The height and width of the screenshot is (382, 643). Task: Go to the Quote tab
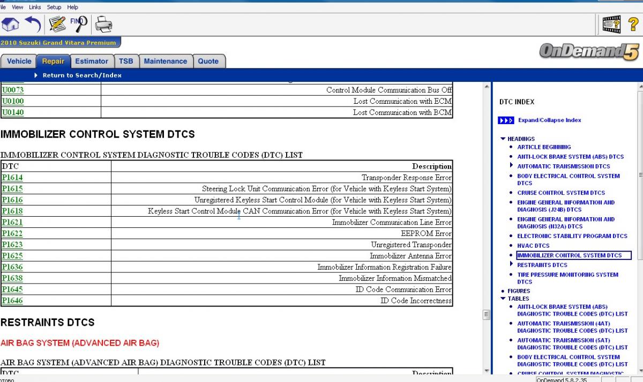pyautogui.click(x=208, y=61)
